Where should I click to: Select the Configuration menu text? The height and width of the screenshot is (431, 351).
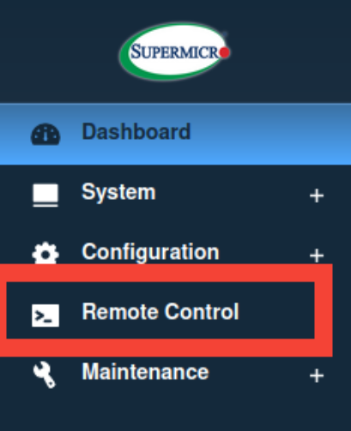151,252
